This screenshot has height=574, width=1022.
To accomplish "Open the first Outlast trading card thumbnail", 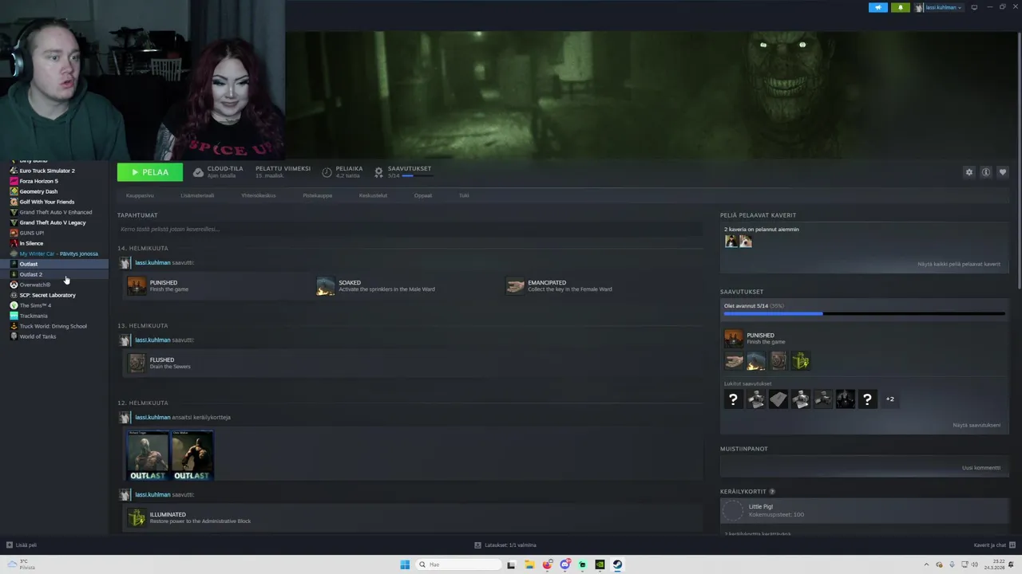I will (148, 455).
